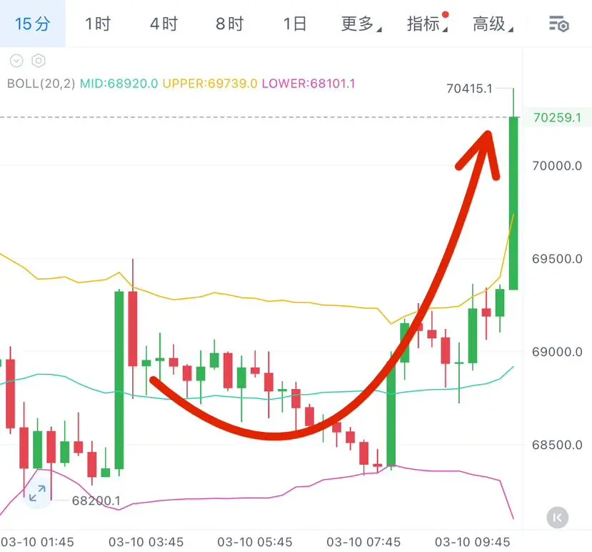592x552 pixels.
Task: Click the 68500.0 price axis label
Action: (557, 445)
